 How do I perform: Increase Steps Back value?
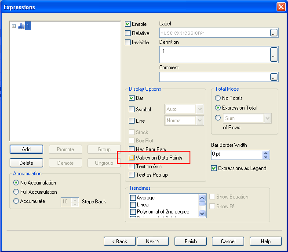75,200
